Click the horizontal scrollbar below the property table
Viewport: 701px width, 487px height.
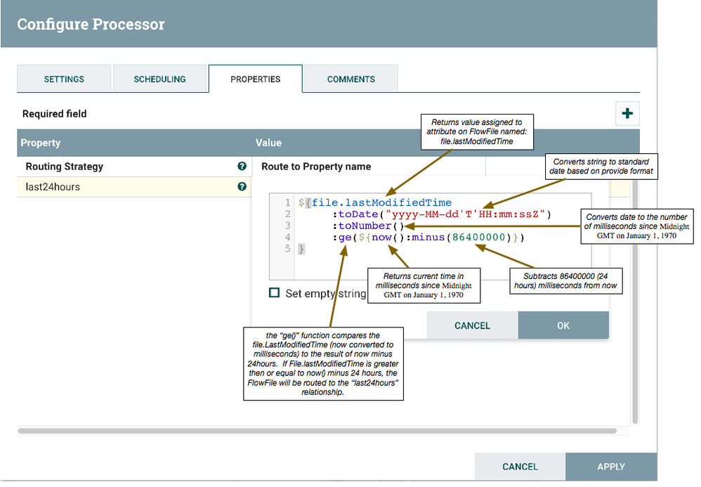317,431
